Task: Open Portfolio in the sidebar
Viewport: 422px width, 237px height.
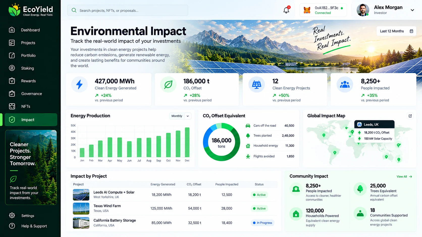Action: (x=30, y=55)
